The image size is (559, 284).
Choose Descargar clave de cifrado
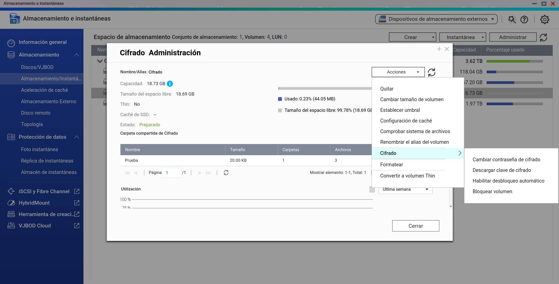coord(501,170)
